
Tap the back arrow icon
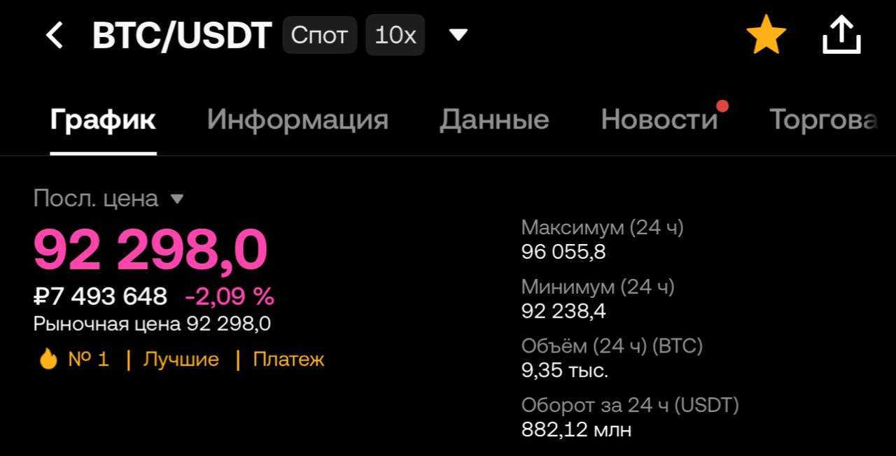[55, 35]
